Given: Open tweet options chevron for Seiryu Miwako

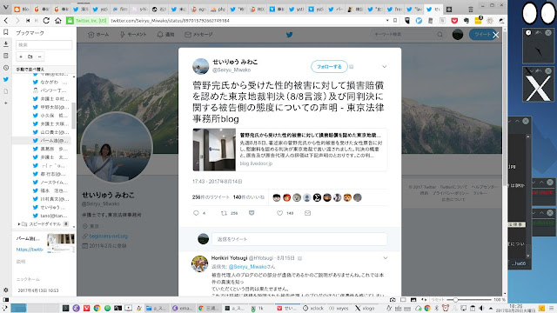Looking at the screenshot, I should (x=385, y=66).
